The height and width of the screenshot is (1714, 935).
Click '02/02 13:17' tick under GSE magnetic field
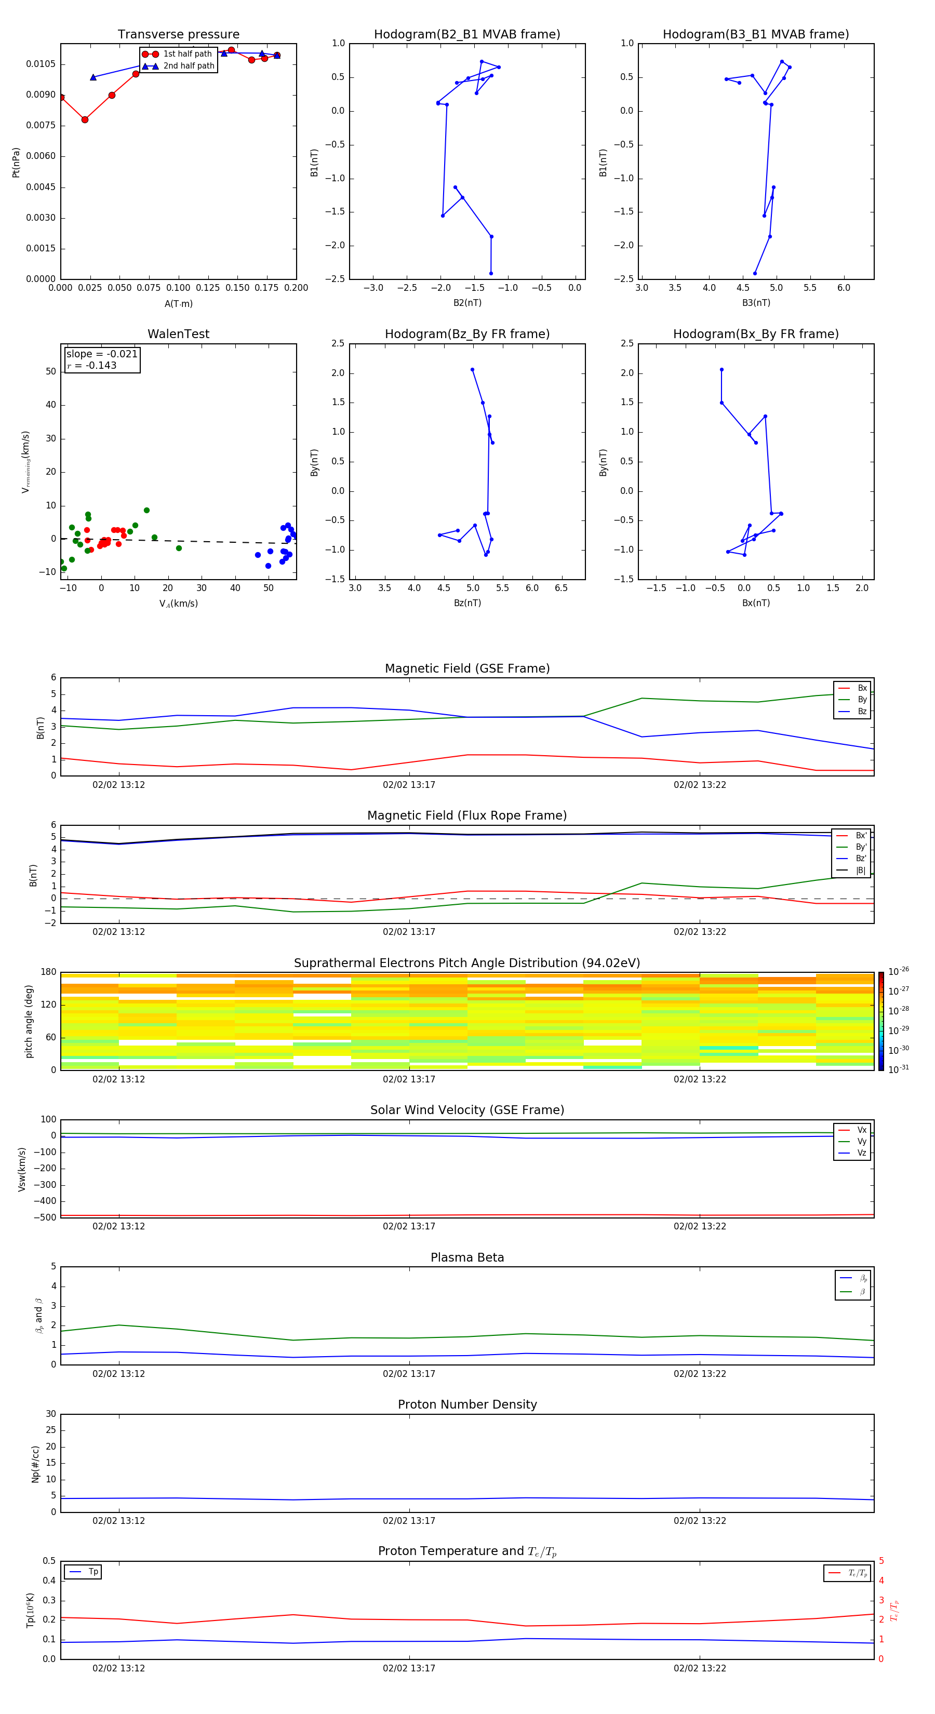pyautogui.click(x=409, y=785)
